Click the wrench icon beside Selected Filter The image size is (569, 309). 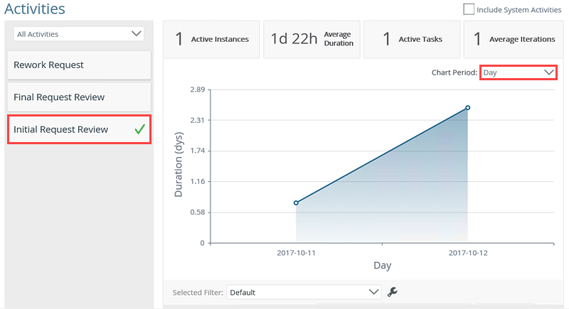point(392,292)
